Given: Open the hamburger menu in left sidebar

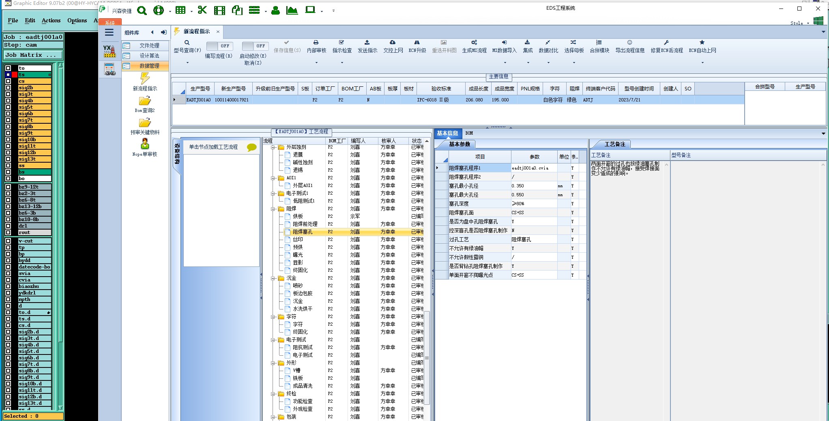Looking at the screenshot, I should click(109, 32).
